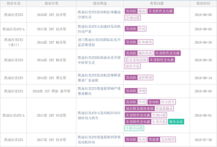Click the 投诉时间 column header
Viewport: 217px width, 147px height.
coord(203,3)
